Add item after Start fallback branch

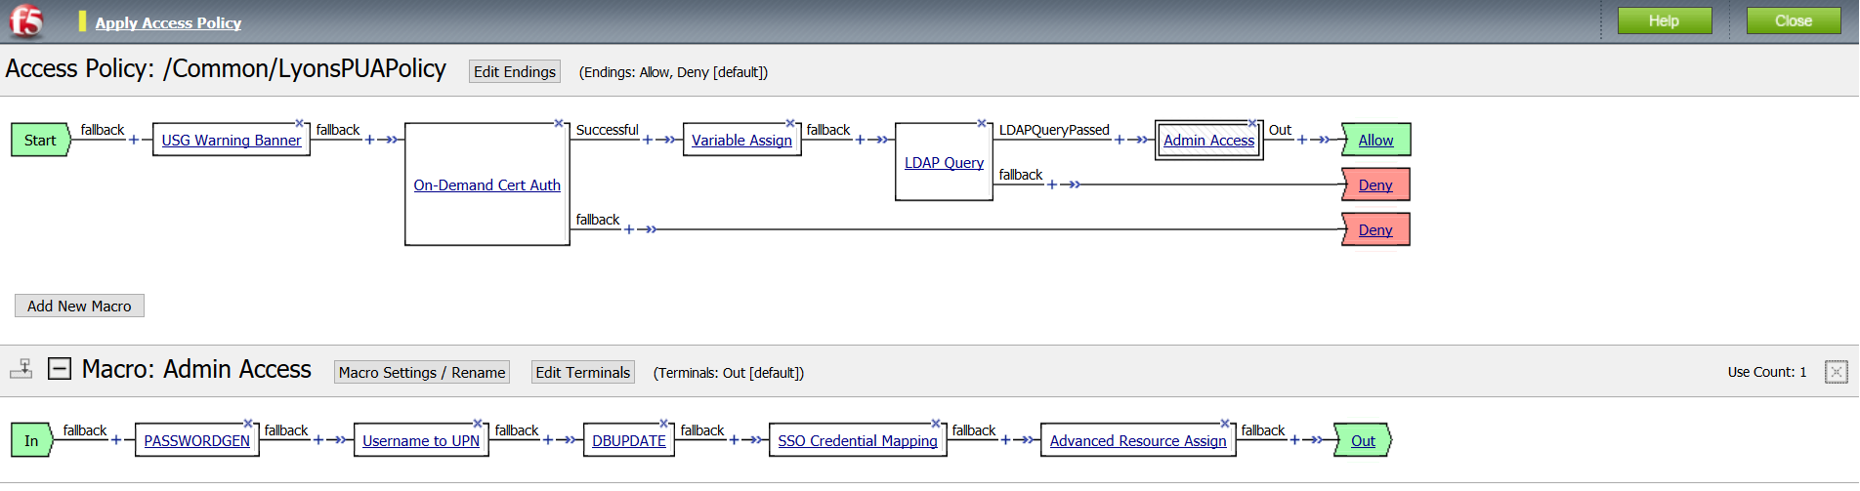click(134, 140)
